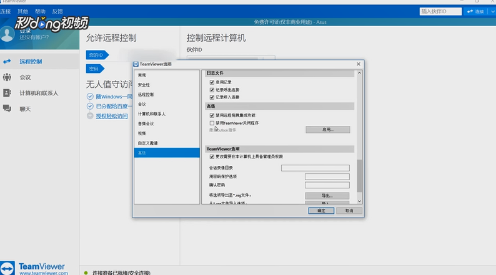Enable the 禁用TeamViewer关闭程序 checkbox
This screenshot has height=275, width=496.
pyautogui.click(x=212, y=123)
